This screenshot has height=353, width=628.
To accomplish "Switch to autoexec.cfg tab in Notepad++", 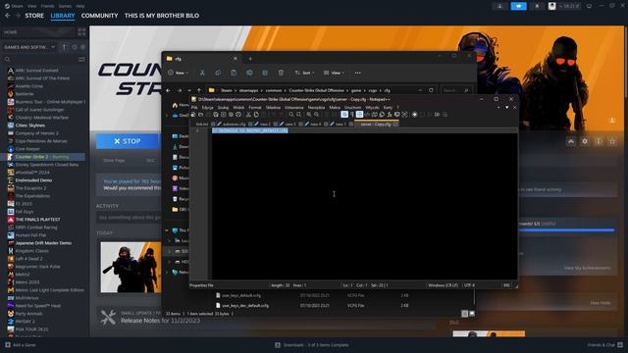I will pos(234,125).
